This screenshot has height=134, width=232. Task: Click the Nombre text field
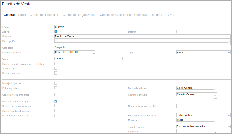(142, 36)
